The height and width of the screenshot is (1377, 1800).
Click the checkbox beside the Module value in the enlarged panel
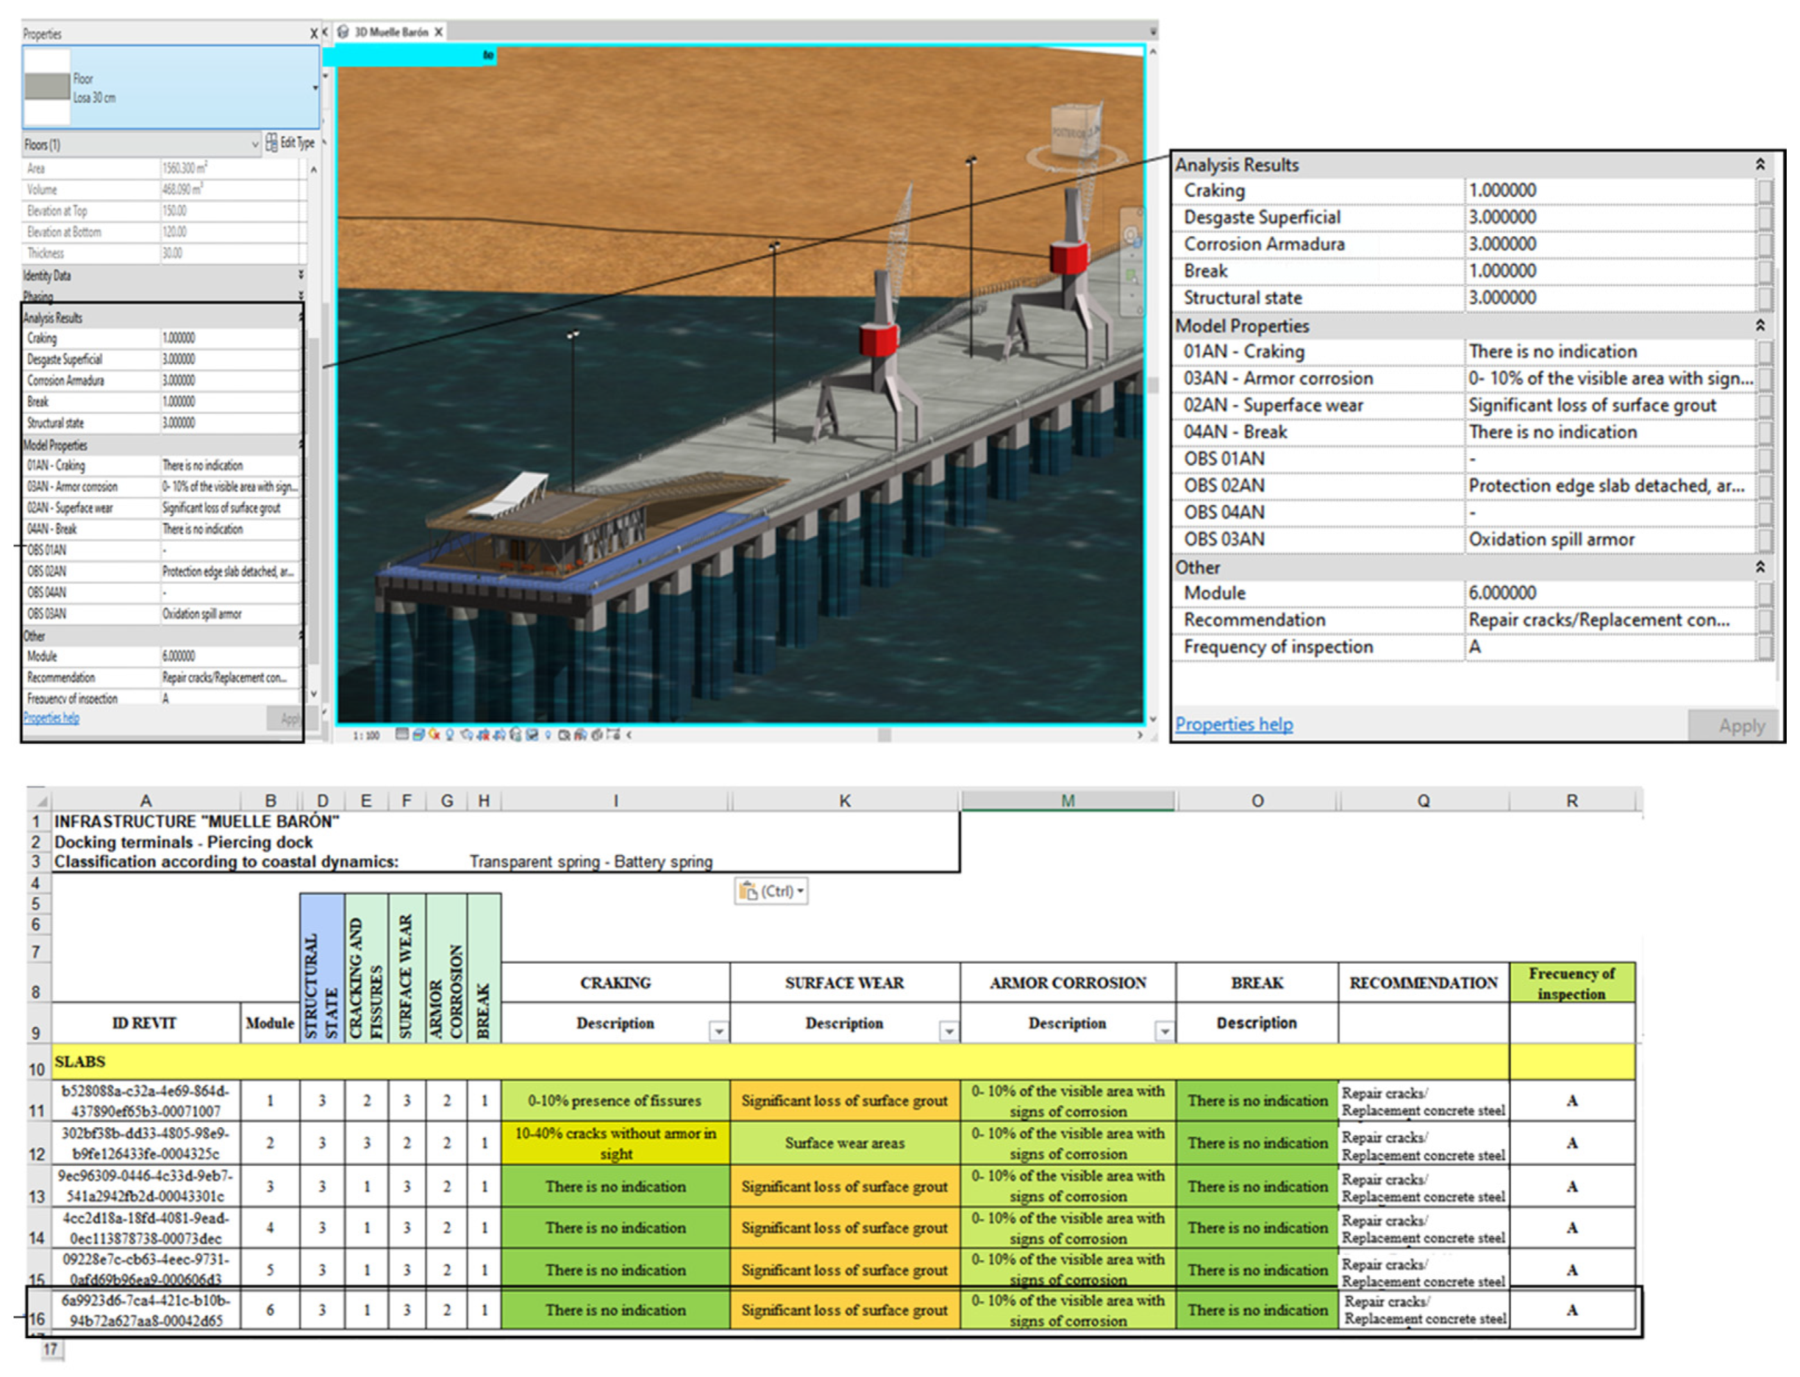click(1765, 594)
